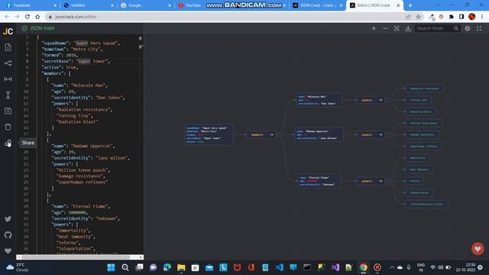The image size is (489, 275).
Task: Collapse the powers node under Molecule Man
Action: point(381,100)
